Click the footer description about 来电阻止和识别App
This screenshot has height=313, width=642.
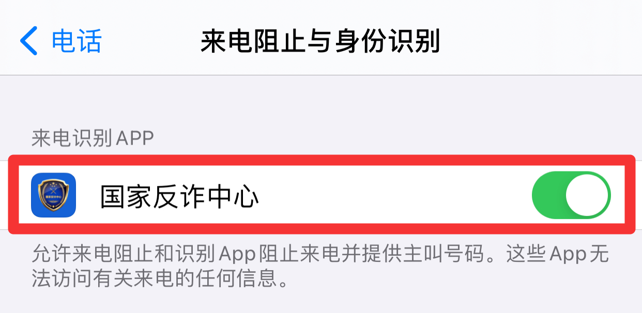tap(320, 267)
